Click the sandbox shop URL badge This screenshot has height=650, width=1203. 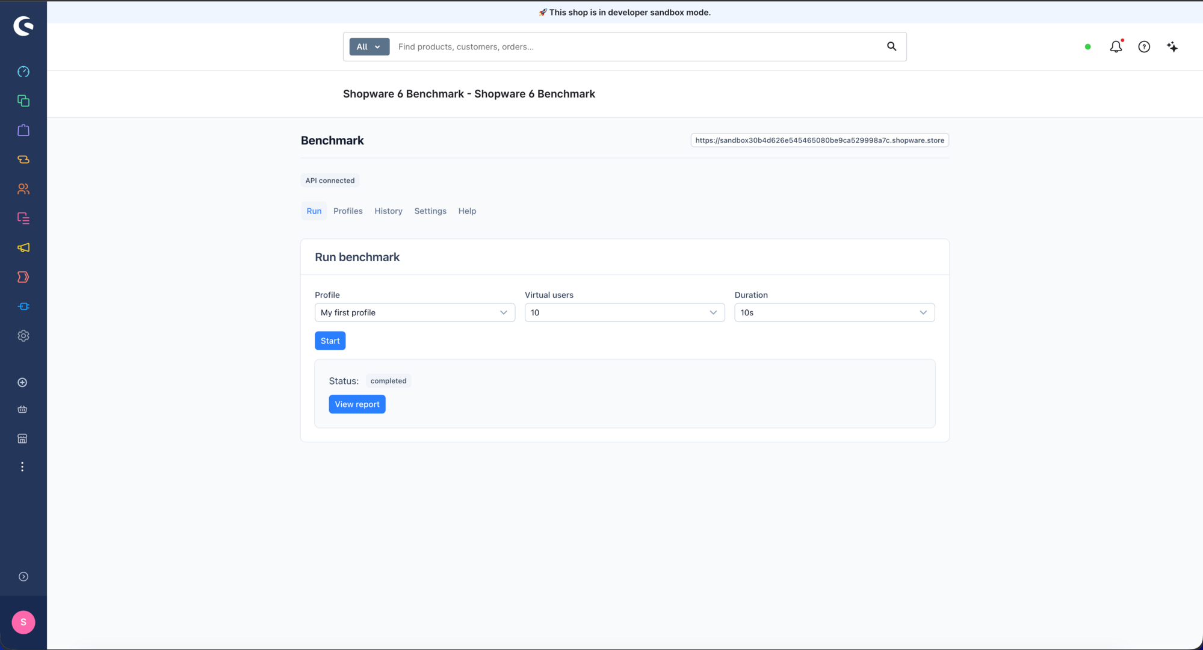pyautogui.click(x=820, y=140)
